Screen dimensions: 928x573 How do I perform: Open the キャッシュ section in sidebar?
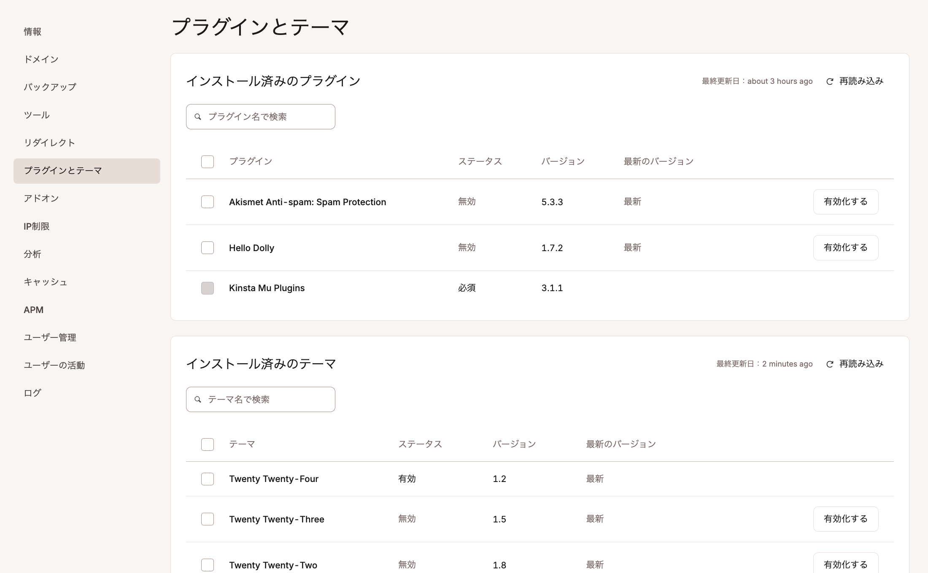[x=45, y=282]
